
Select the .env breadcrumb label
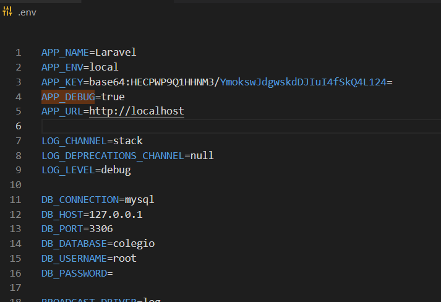coord(28,12)
